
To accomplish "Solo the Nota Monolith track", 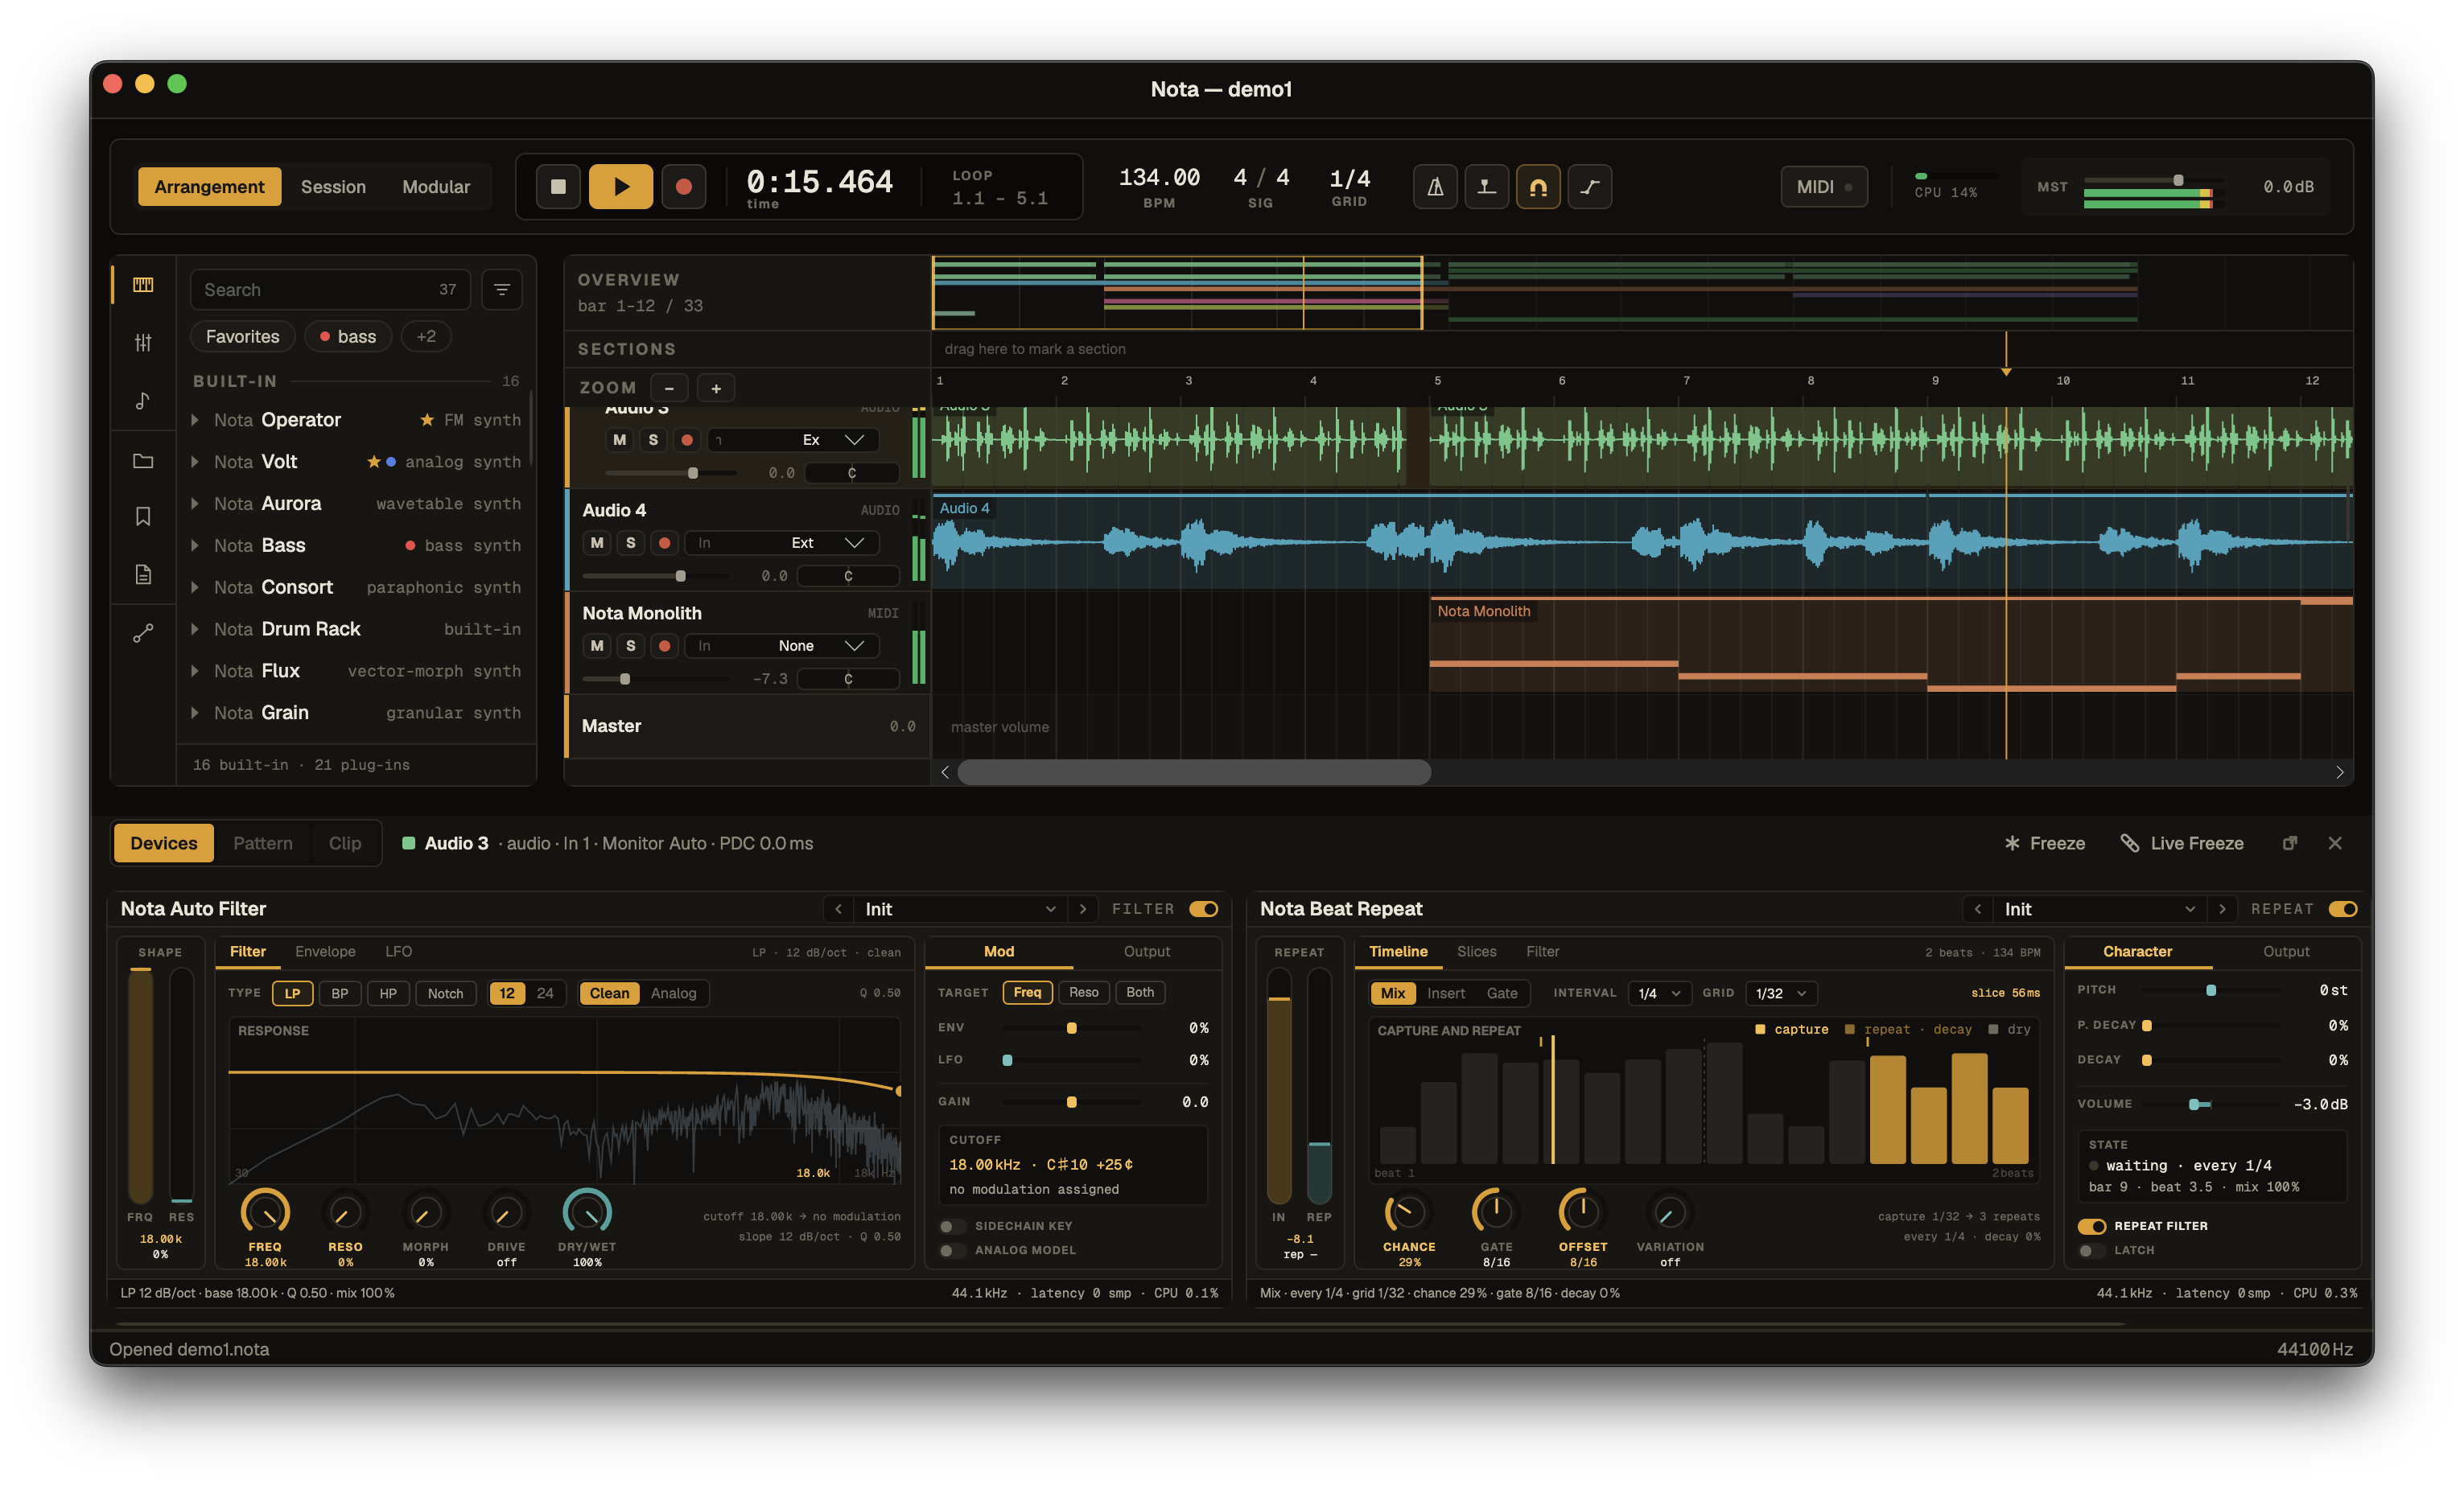I will 630,646.
